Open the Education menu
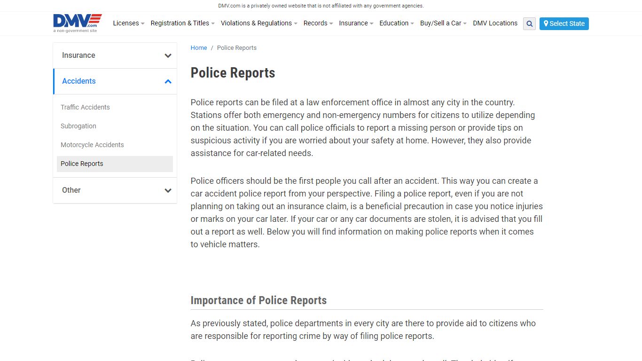The width and height of the screenshot is (642, 361). 397,23
